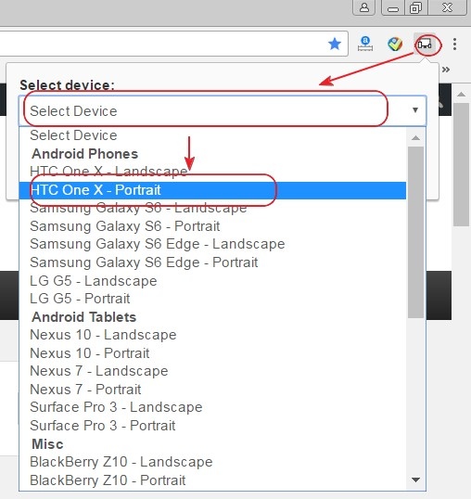
Task: Click the device list scrollbar thumb
Action: click(x=415, y=232)
